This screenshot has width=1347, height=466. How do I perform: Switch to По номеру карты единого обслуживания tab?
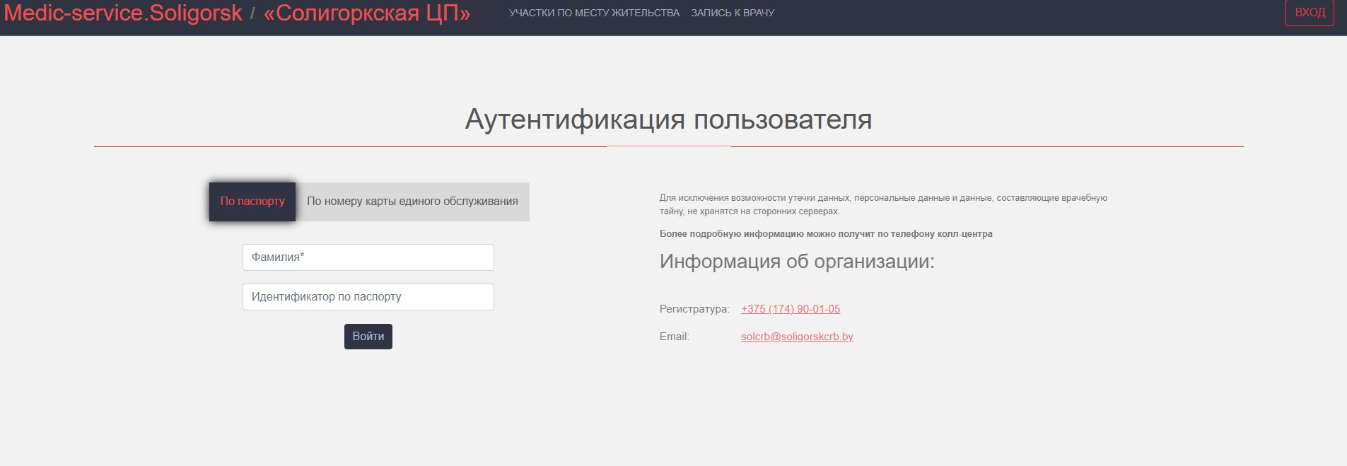click(412, 202)
